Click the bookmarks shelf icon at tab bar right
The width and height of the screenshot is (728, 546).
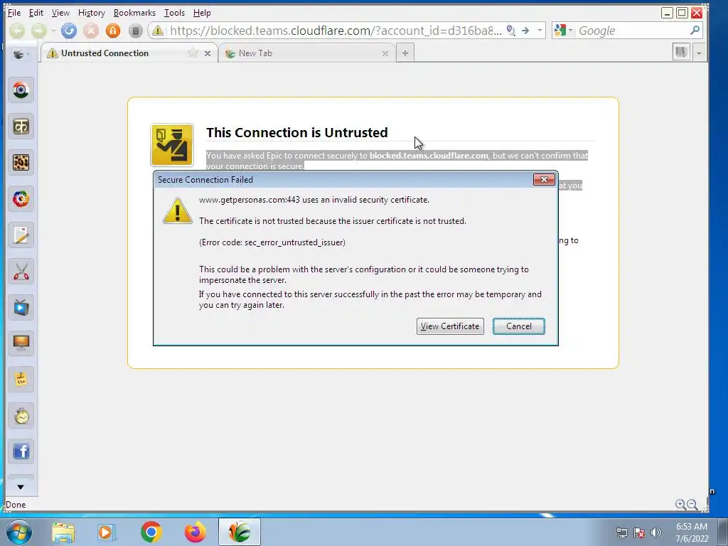click(681, 52)
